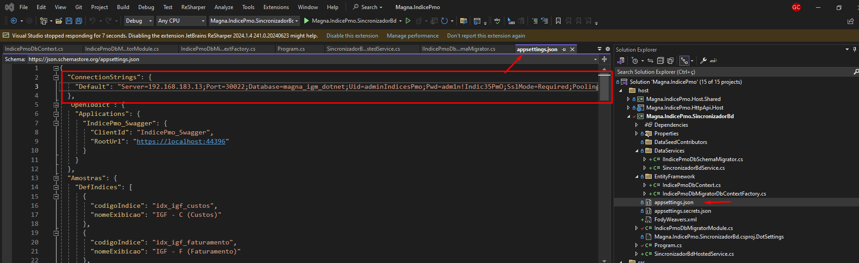Click Show All Files in Solution Explorer

coord(670,61)
